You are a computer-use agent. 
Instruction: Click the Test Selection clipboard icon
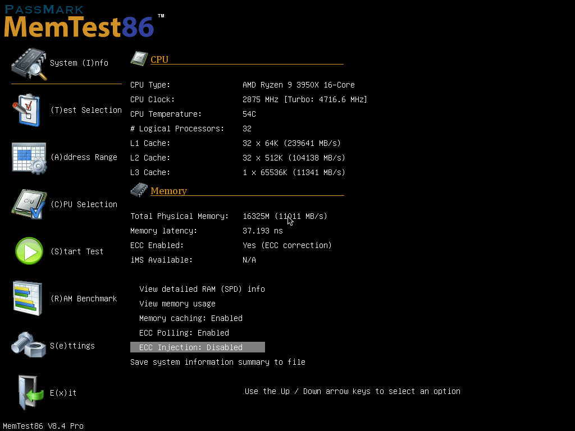[x=26, y=110]
